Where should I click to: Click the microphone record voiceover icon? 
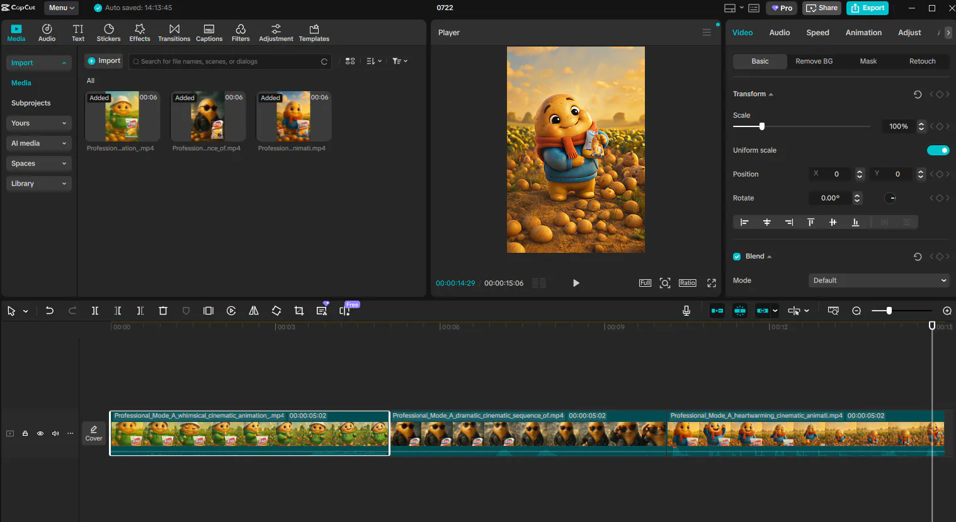(x=686, y=311)
